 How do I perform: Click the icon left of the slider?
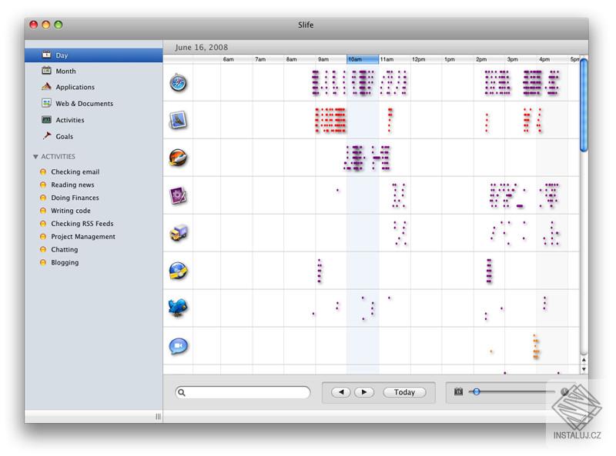pos(458,391)
